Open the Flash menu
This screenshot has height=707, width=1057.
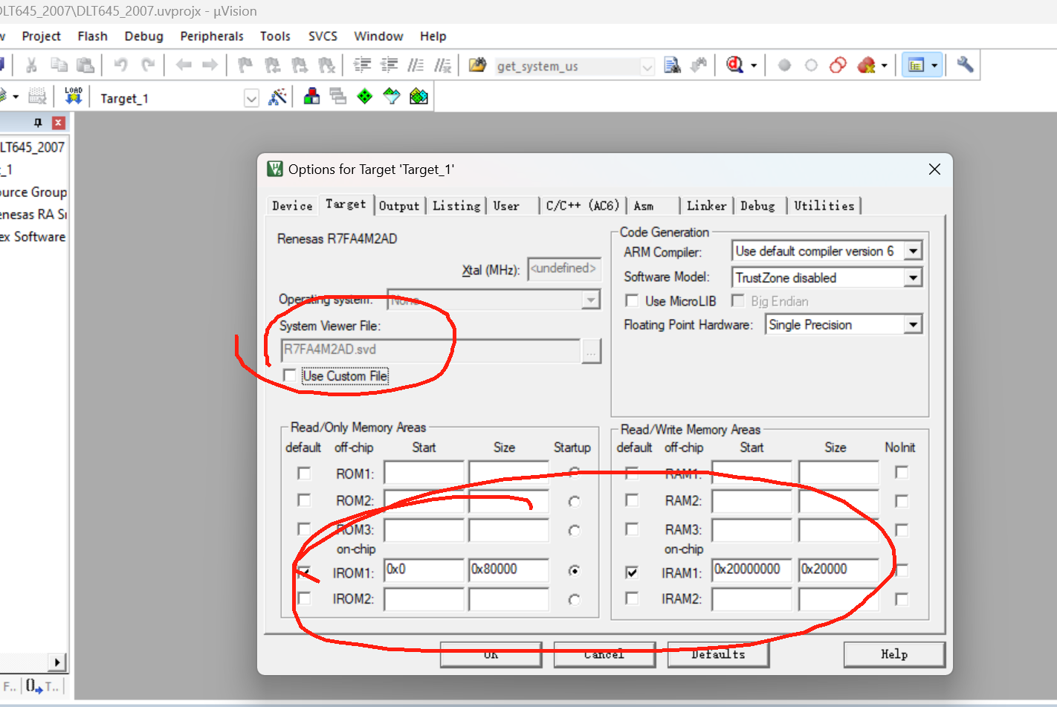pos(92,36)
